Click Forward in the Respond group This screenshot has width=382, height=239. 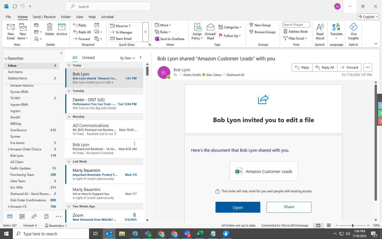click(x=81, y=39)
